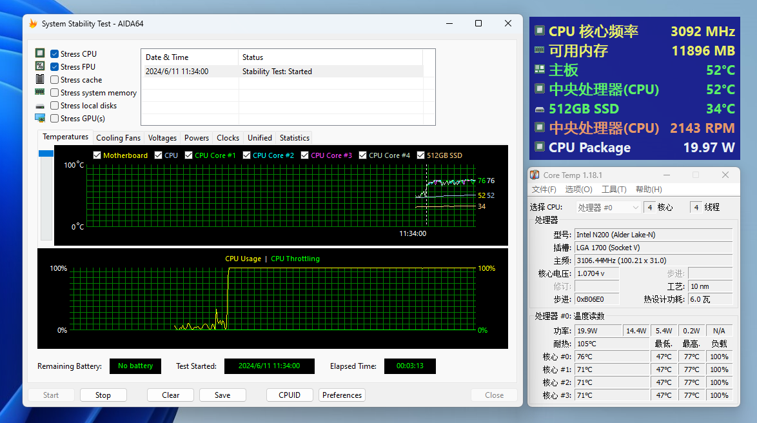Check Stress system memory
This screenshot has width=757, height=423.
[55, 92]
